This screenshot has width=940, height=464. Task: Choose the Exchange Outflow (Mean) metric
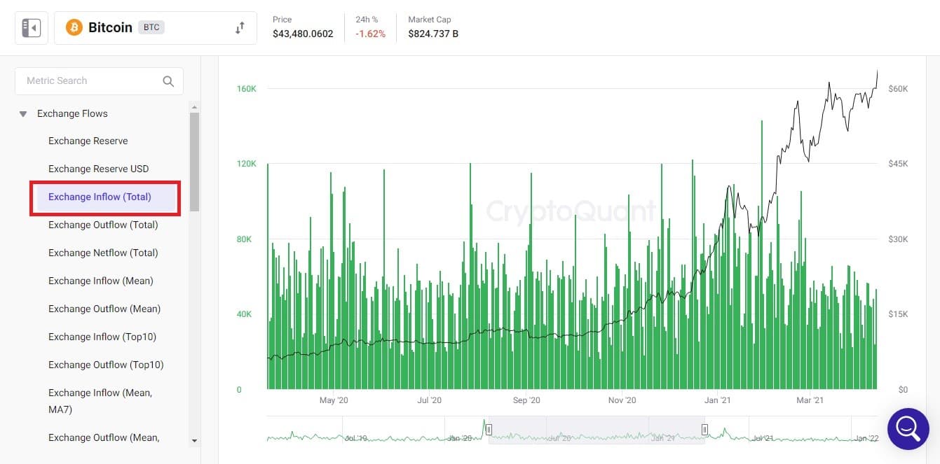point(104,309)
